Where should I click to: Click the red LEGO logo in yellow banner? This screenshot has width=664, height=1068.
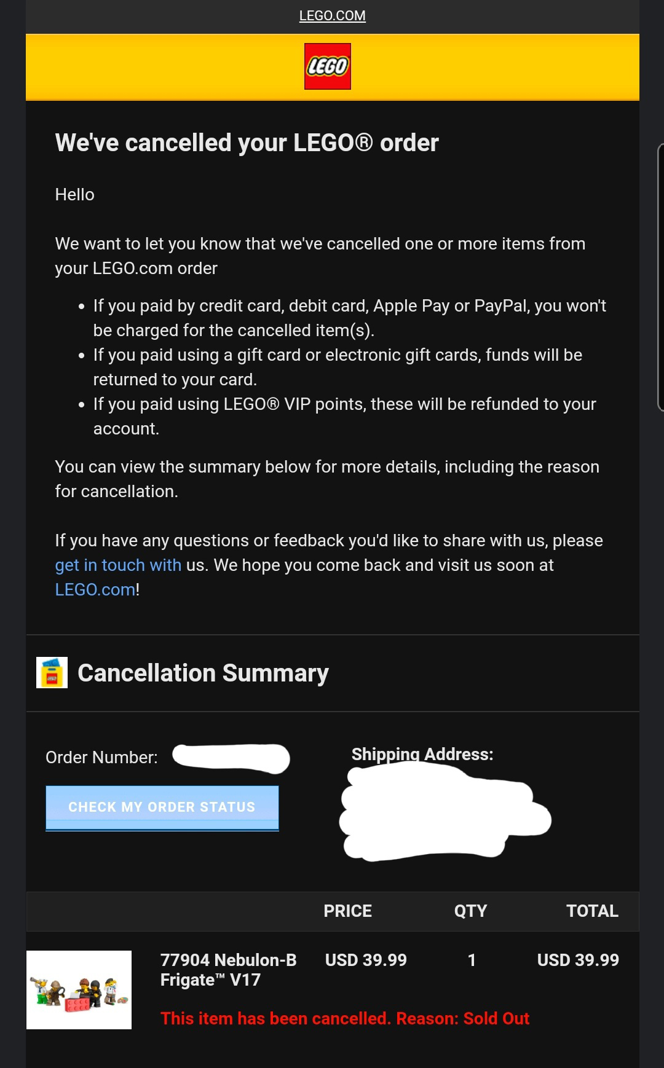point(327,66)
